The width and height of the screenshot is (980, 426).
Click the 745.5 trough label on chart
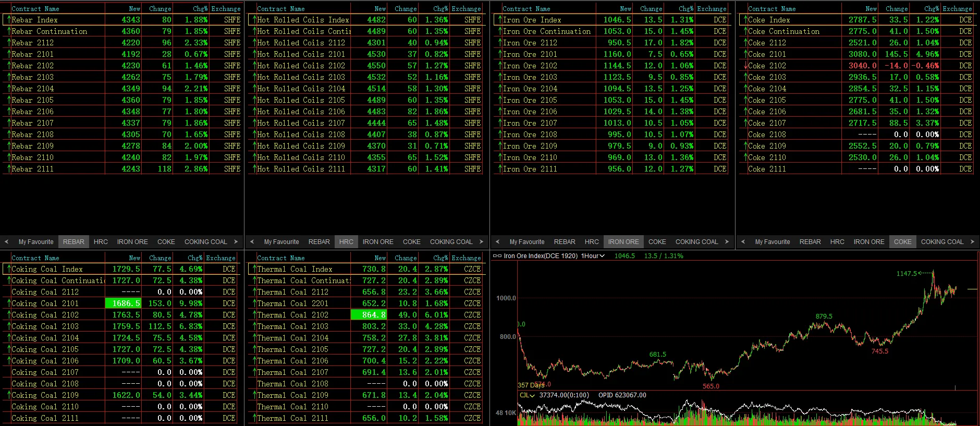[x=880, y=351]
